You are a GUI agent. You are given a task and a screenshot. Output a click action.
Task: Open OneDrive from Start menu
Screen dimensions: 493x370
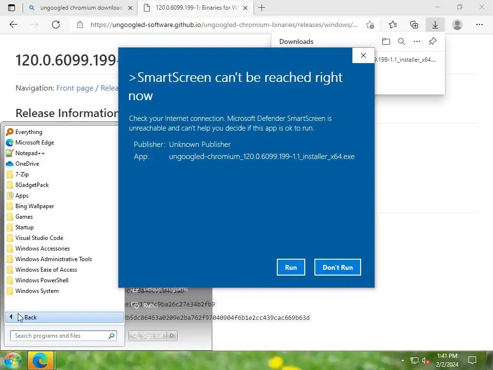click(x=64, y=164)
